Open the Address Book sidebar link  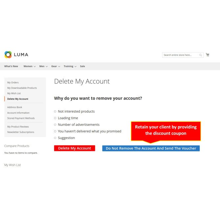tap(15, 107)
